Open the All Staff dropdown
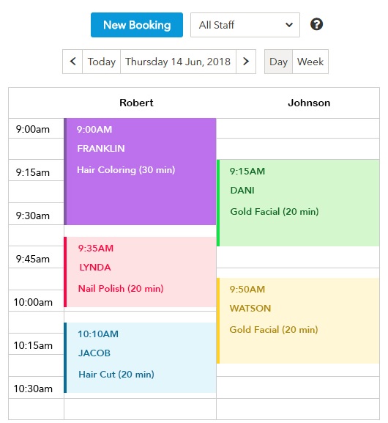This screenshot has height=423, width=388. (x=245, y=25)
